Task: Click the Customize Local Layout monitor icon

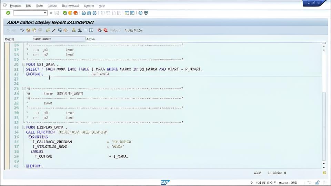Action: click(146, 13)
